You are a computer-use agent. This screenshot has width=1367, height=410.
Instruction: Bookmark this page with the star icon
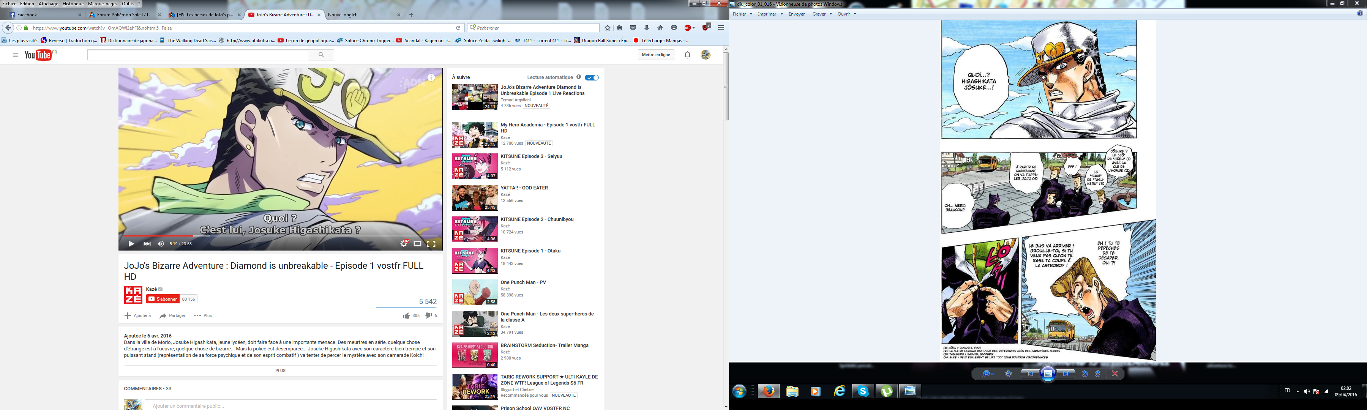point(608,28)
